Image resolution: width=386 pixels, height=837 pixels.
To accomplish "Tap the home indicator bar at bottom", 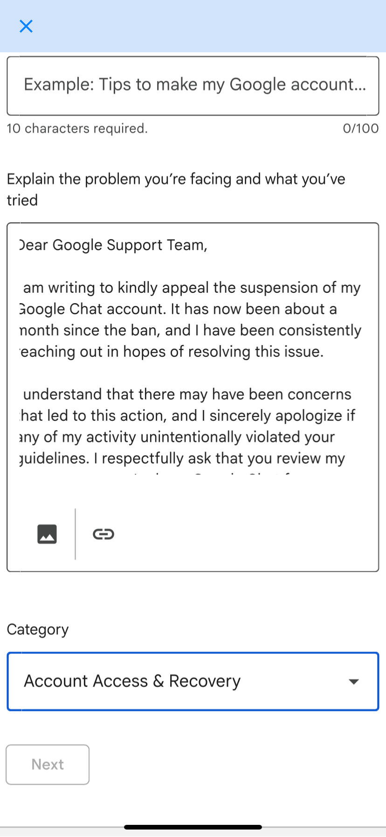I will point(193,827).
